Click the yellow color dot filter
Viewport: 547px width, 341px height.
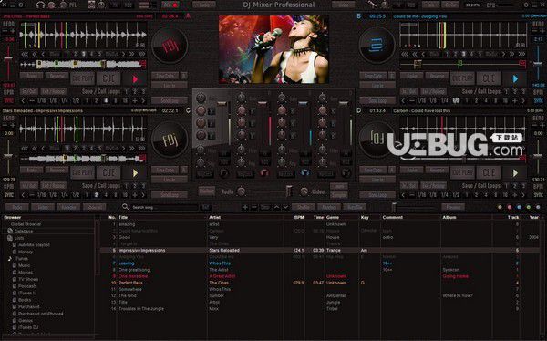500,207
